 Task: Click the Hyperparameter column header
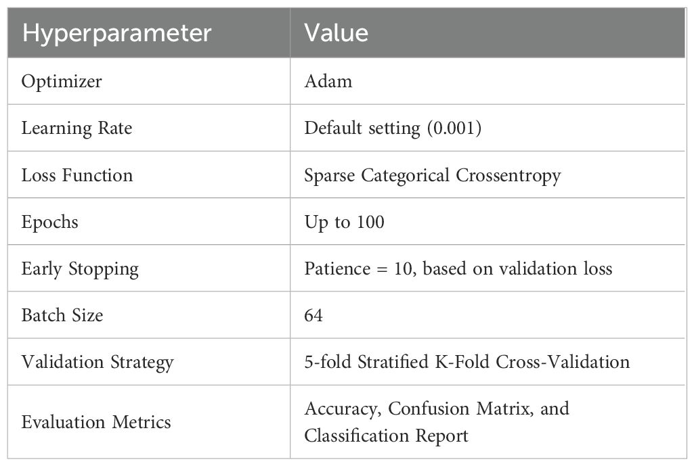pyautogui.click(x=116, y=33)
